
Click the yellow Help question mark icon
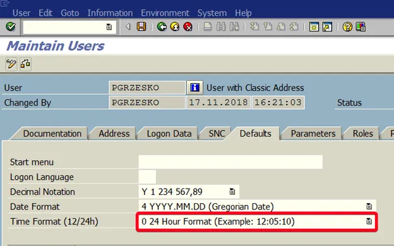[347, 26]
